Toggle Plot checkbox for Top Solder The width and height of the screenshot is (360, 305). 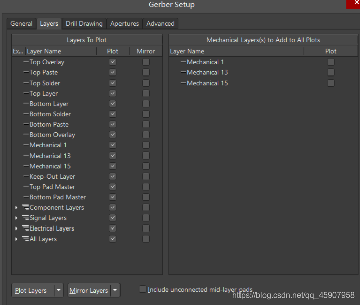tap(113, 83)
